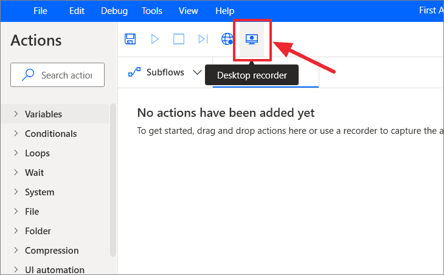Expand the Loops chevron
This screenshot has width=444, height=275.
tap(16, 153)
